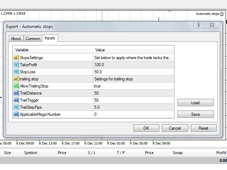Switch to the About tab
Image resolution: width=227 pixels, height=170 pixels.
click(x=16, y=39)
